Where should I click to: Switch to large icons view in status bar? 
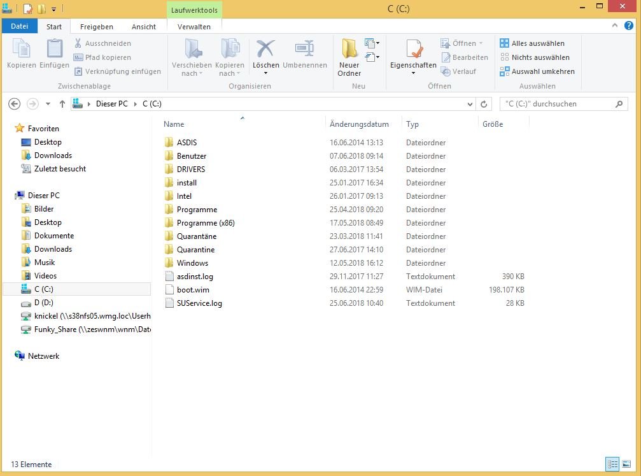626,464
